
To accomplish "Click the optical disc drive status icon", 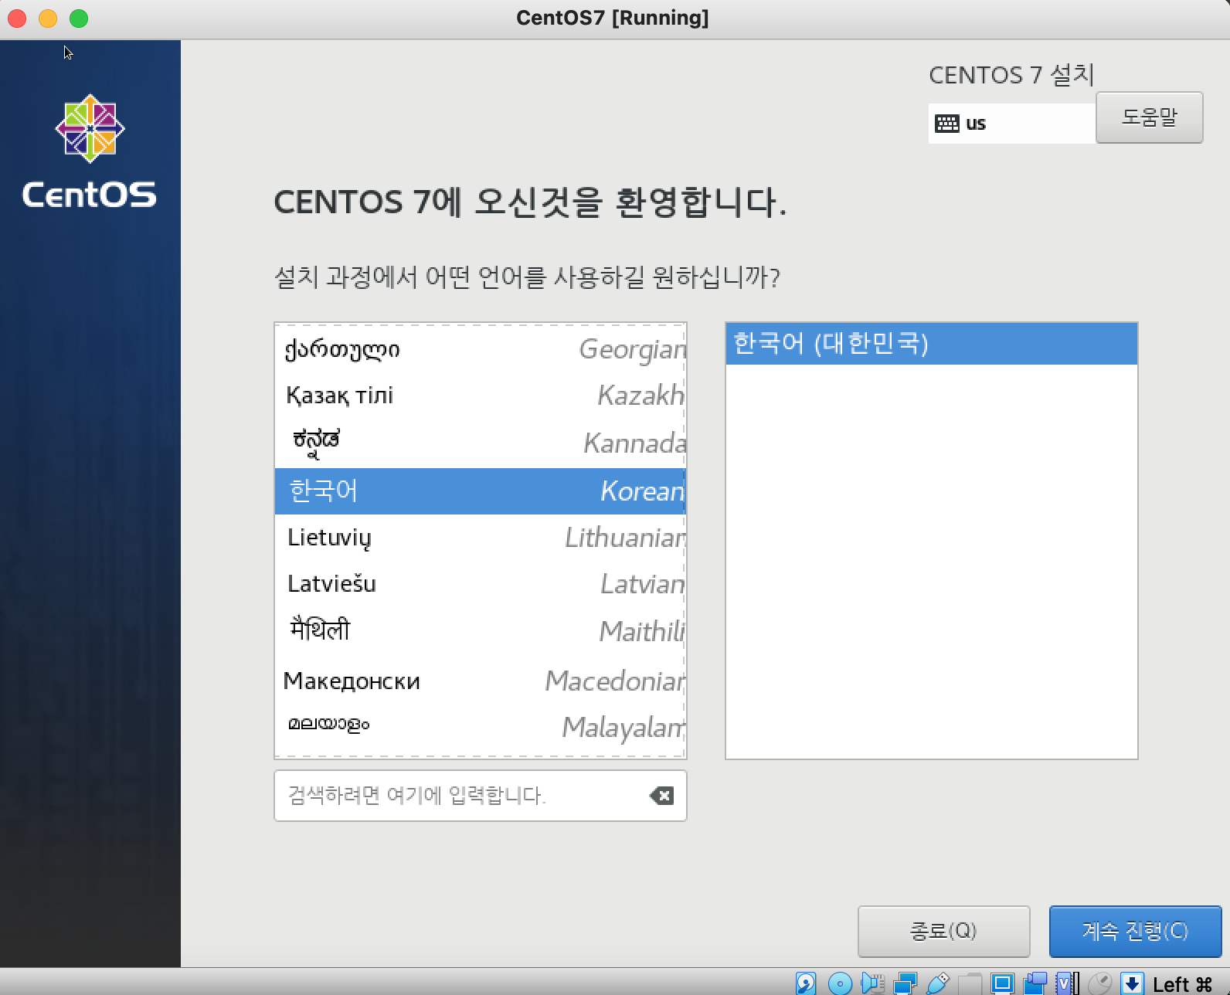I will point(840,983).
